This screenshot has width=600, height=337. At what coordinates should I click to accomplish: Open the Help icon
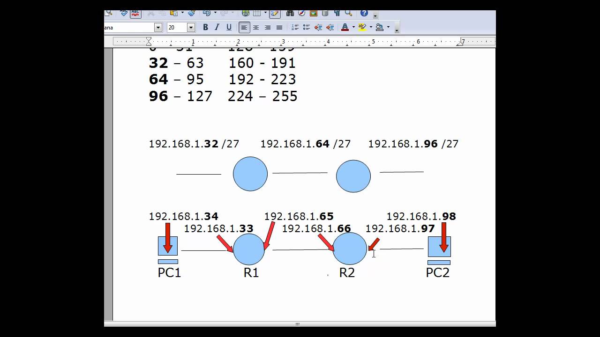[x=364, y=13]
